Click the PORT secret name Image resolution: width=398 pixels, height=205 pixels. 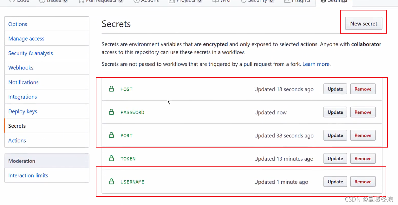(x=126, y=136)
